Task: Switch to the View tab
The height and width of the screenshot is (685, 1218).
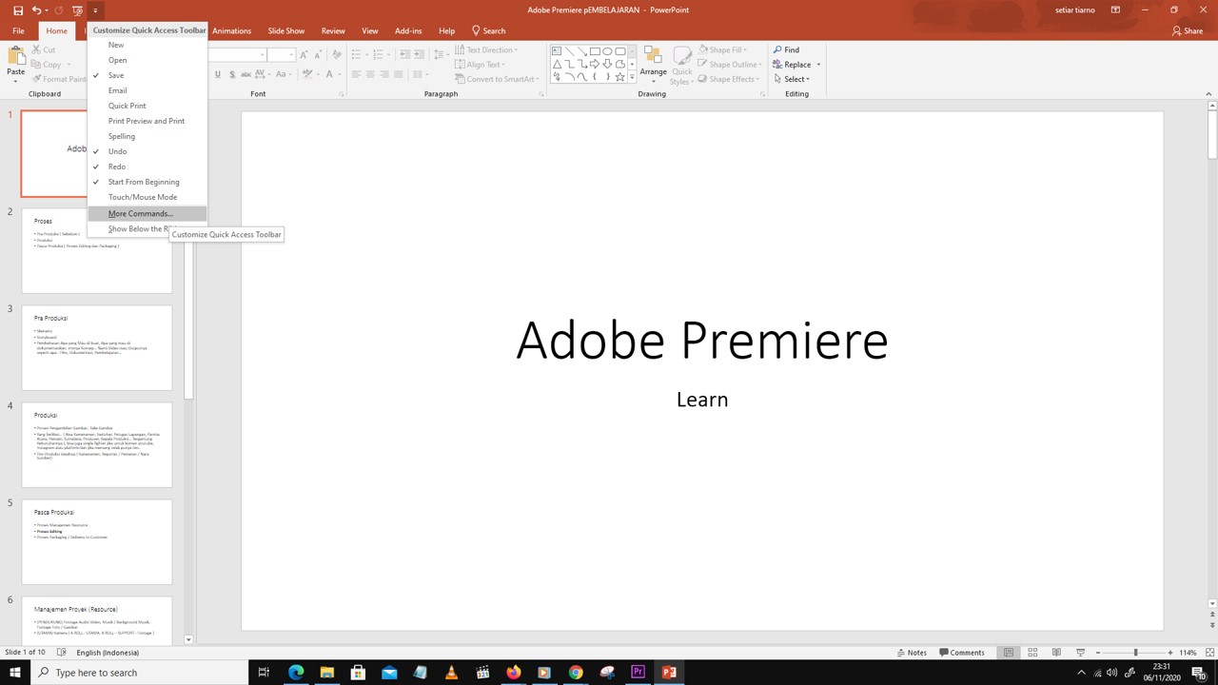Action: click(x=370, y=30)
